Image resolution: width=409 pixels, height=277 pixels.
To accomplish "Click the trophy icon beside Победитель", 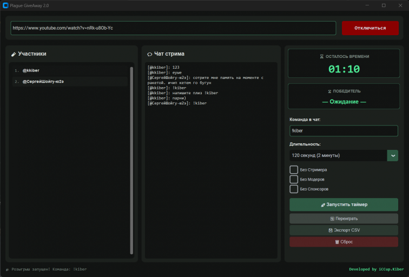I will click(329, 91).
